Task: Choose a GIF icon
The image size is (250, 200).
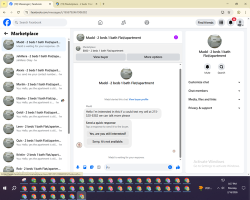Action: (x=99, y=167)
